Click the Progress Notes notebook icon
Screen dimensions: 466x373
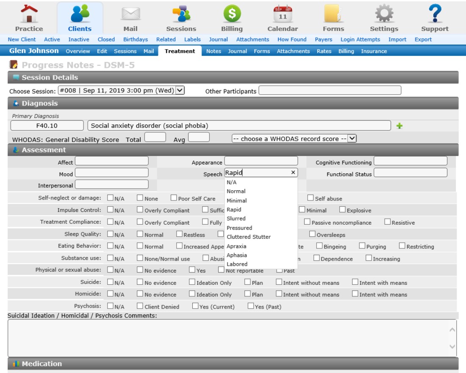(13, 64)
